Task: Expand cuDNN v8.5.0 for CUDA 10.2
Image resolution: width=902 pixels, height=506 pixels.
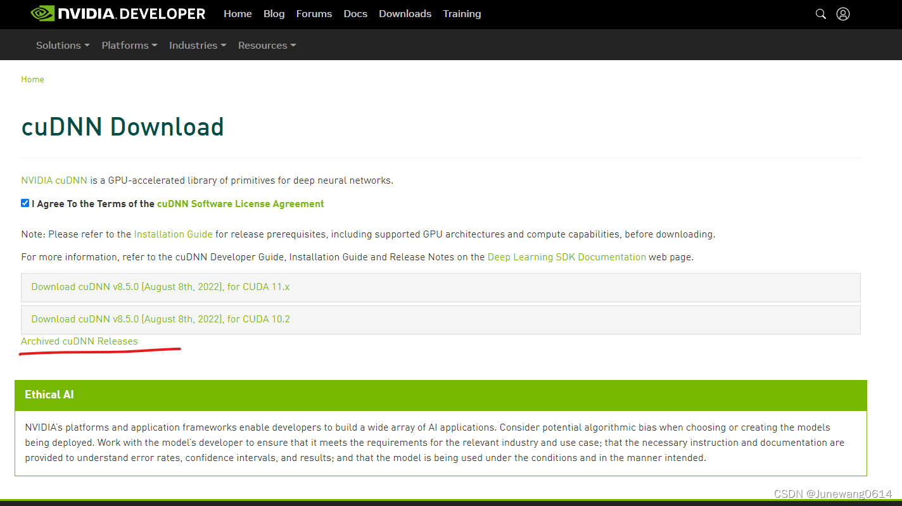Action: click(441, 319)
